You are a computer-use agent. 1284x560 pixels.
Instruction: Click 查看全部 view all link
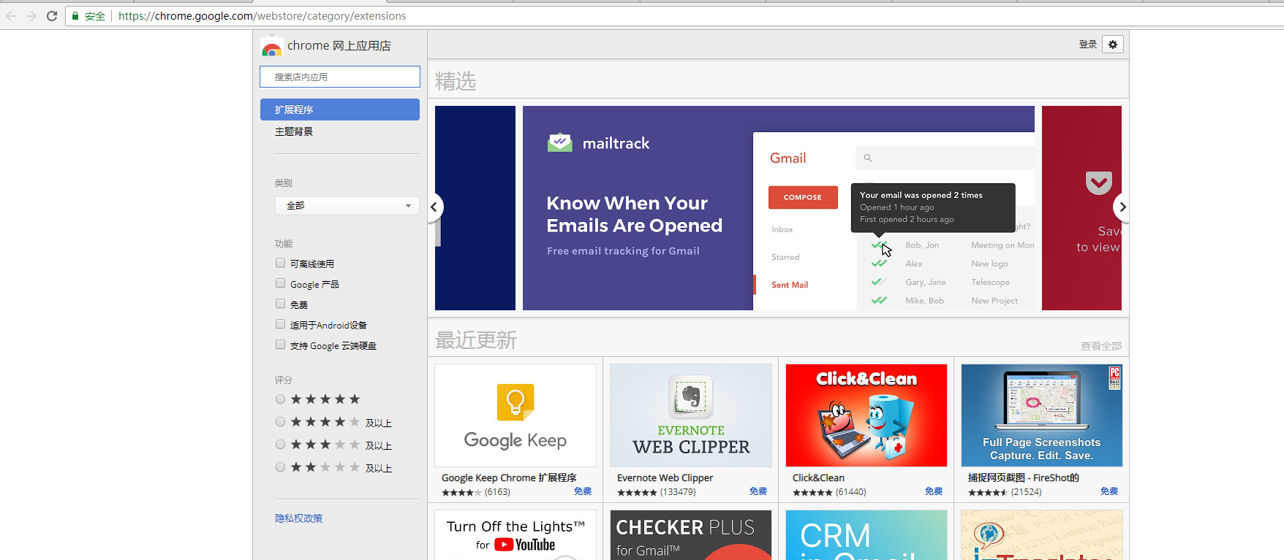coord(1101,346)
